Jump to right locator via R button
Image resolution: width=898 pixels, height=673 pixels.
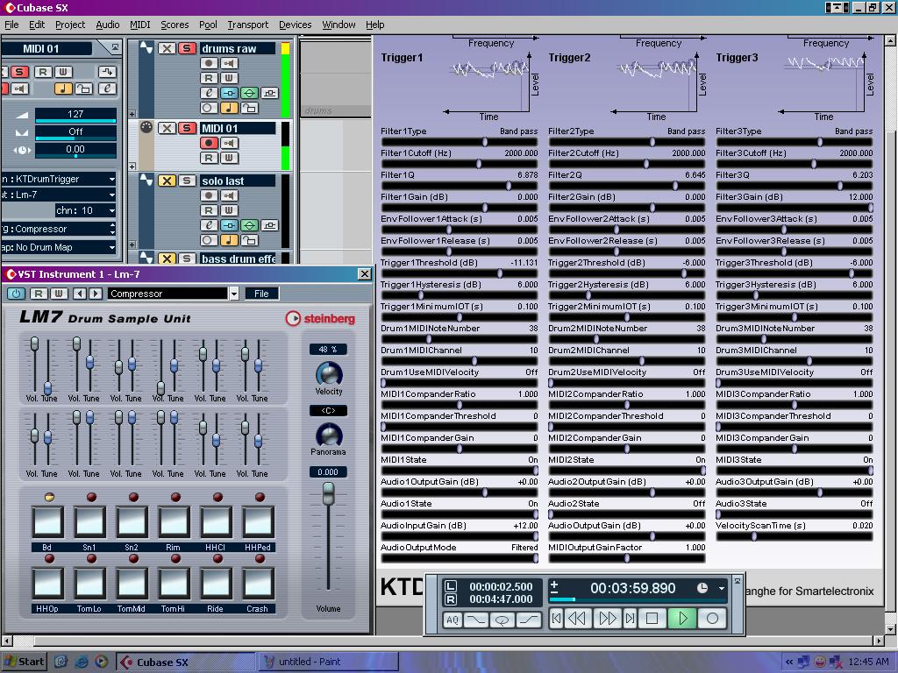click(x=451, y=599)
